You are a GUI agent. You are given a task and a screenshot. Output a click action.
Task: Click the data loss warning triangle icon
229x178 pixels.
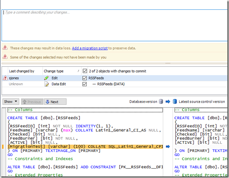pos(5,47)
